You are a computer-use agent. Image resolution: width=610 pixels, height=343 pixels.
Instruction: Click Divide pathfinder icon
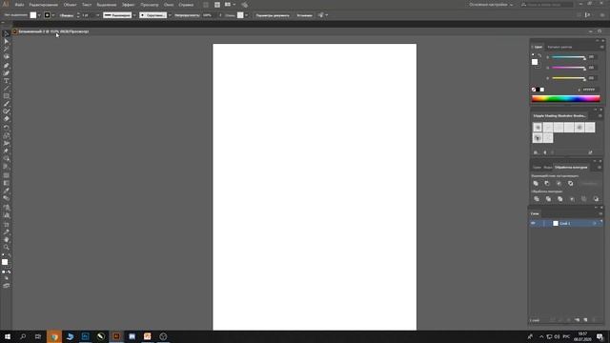click(x=537, y=199)
